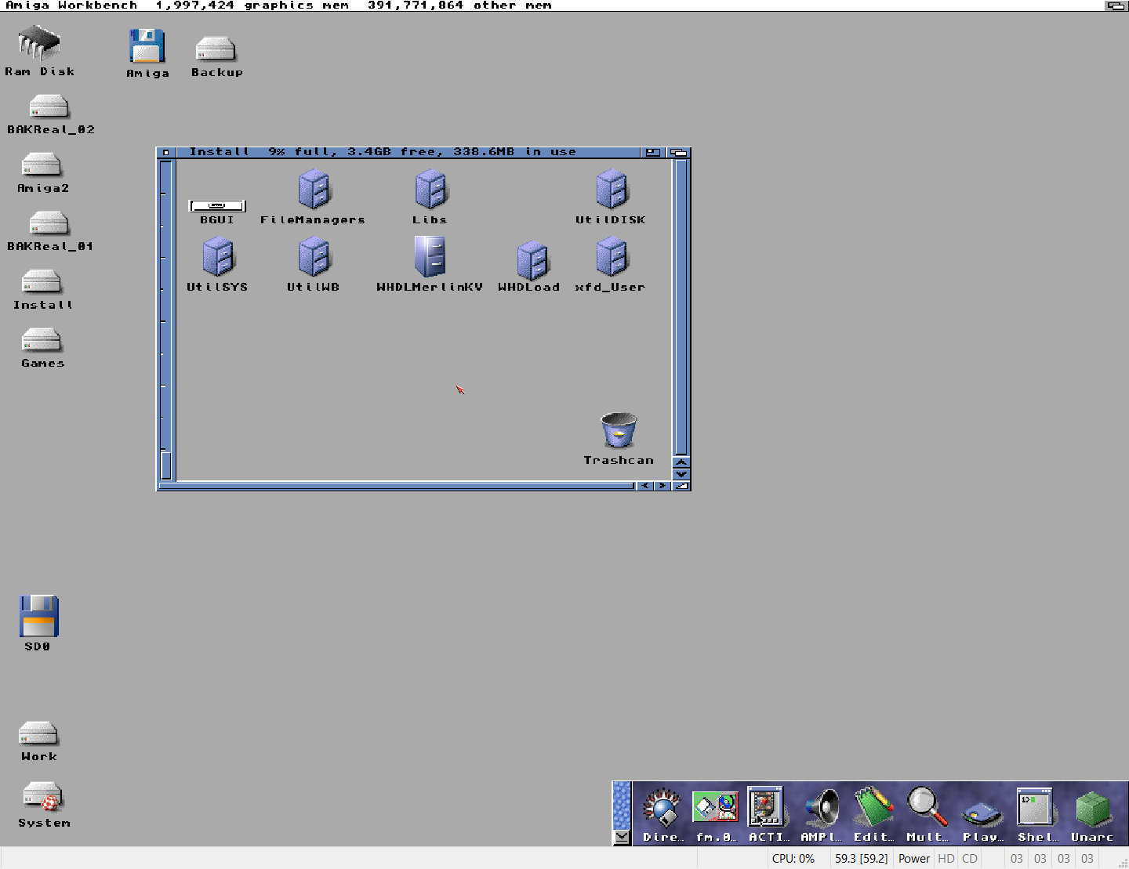
Task: Select the System drive icon
Action: [42, 796]
